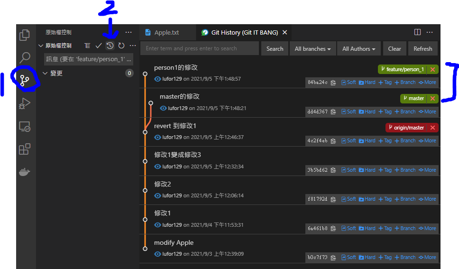The height and width of the screenshot is (269, 459).
Task: Open the Search magnifier in activity bar
Action: 25,57
